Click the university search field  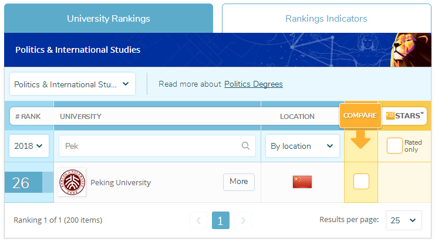150,146
